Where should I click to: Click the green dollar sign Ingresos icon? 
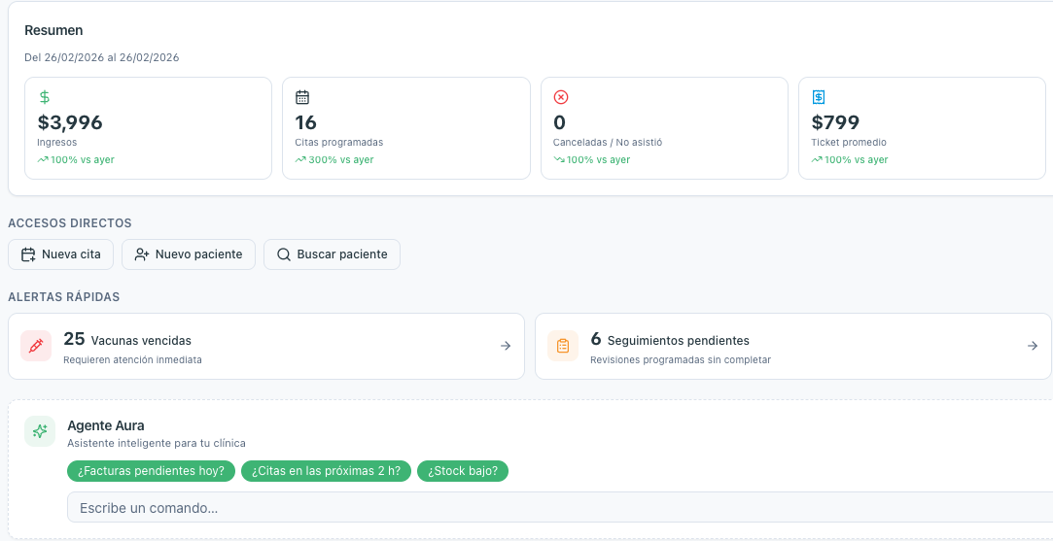click(x=45, y=97)
